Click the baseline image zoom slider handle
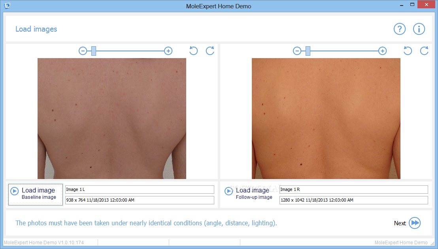Image resolution: width=438 pixels, height=249 pixels. (x=94, y=51)
